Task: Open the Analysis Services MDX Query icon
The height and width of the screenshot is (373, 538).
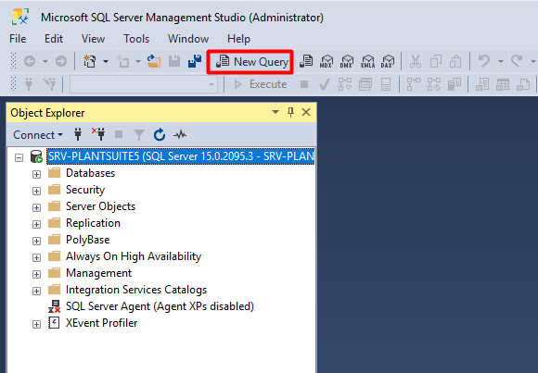Action: pyautogui.click(x=327, y=62)
